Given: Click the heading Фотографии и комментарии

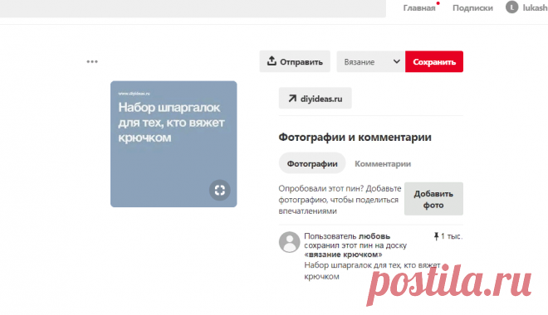Looking at the screenshot, I should coord(355,137).
